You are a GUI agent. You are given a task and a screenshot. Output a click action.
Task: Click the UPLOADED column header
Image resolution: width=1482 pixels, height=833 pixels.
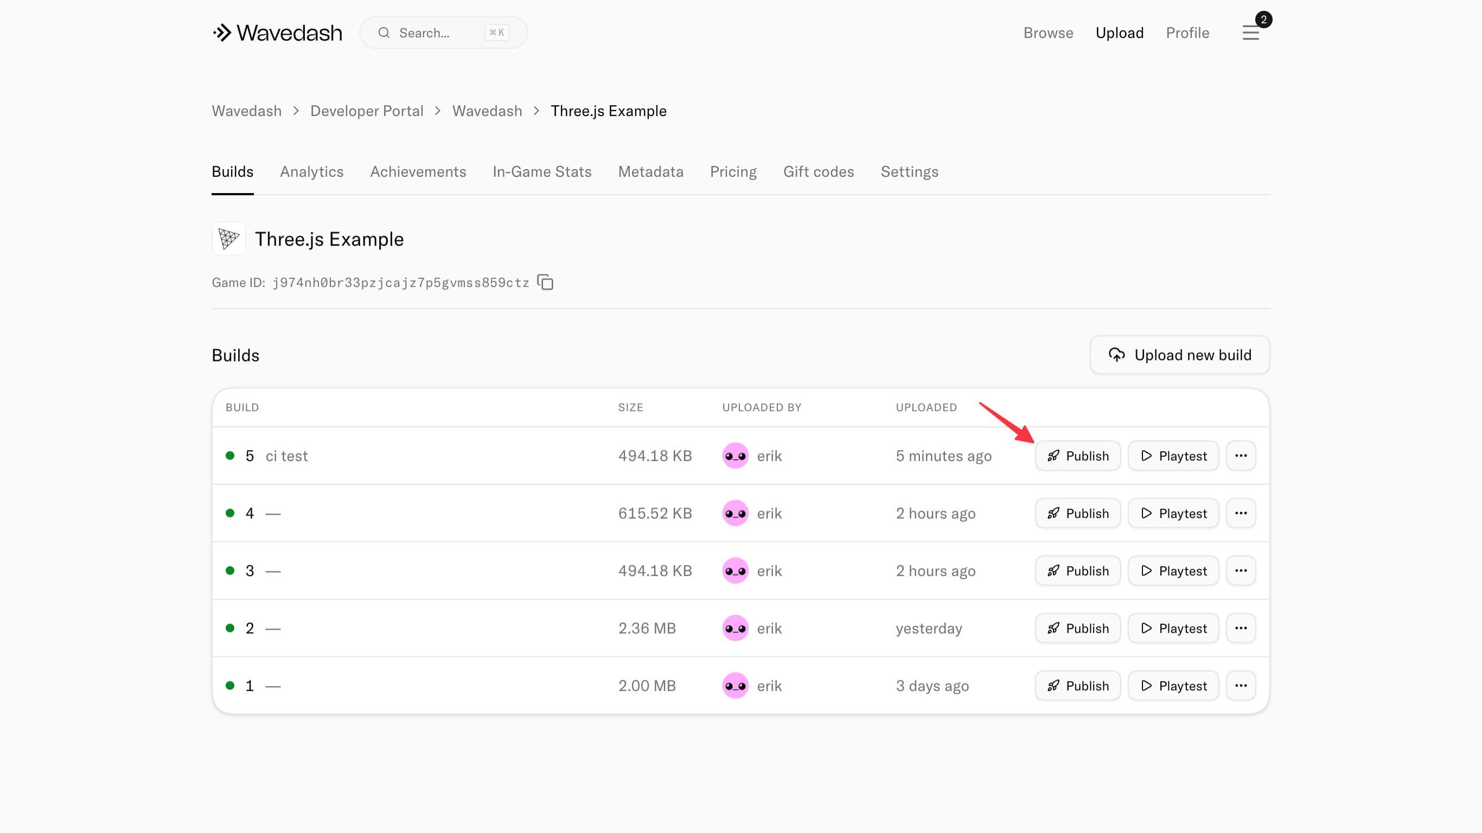(927, 407)
